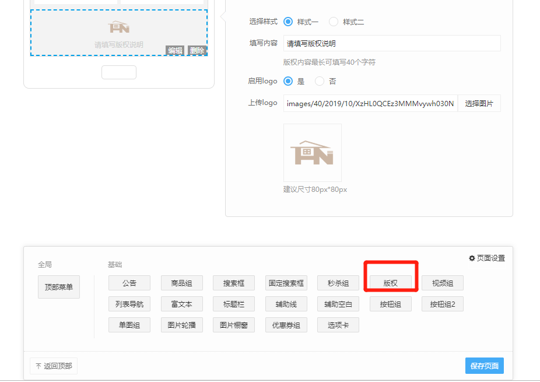Select 样式二 radio option
This screenshot has width=540, height=382.
334,22
